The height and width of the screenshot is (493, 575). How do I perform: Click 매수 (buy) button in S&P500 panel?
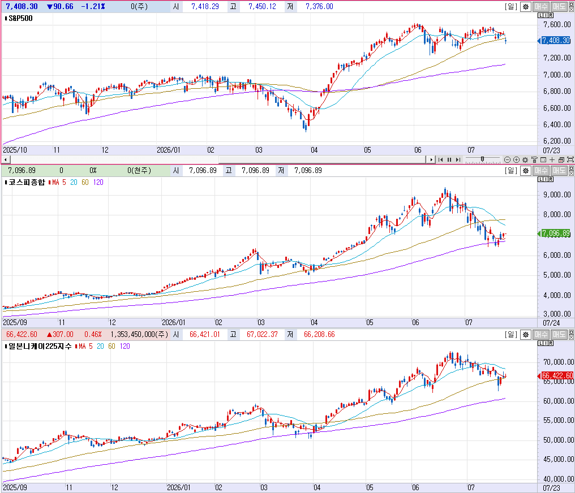541,7
